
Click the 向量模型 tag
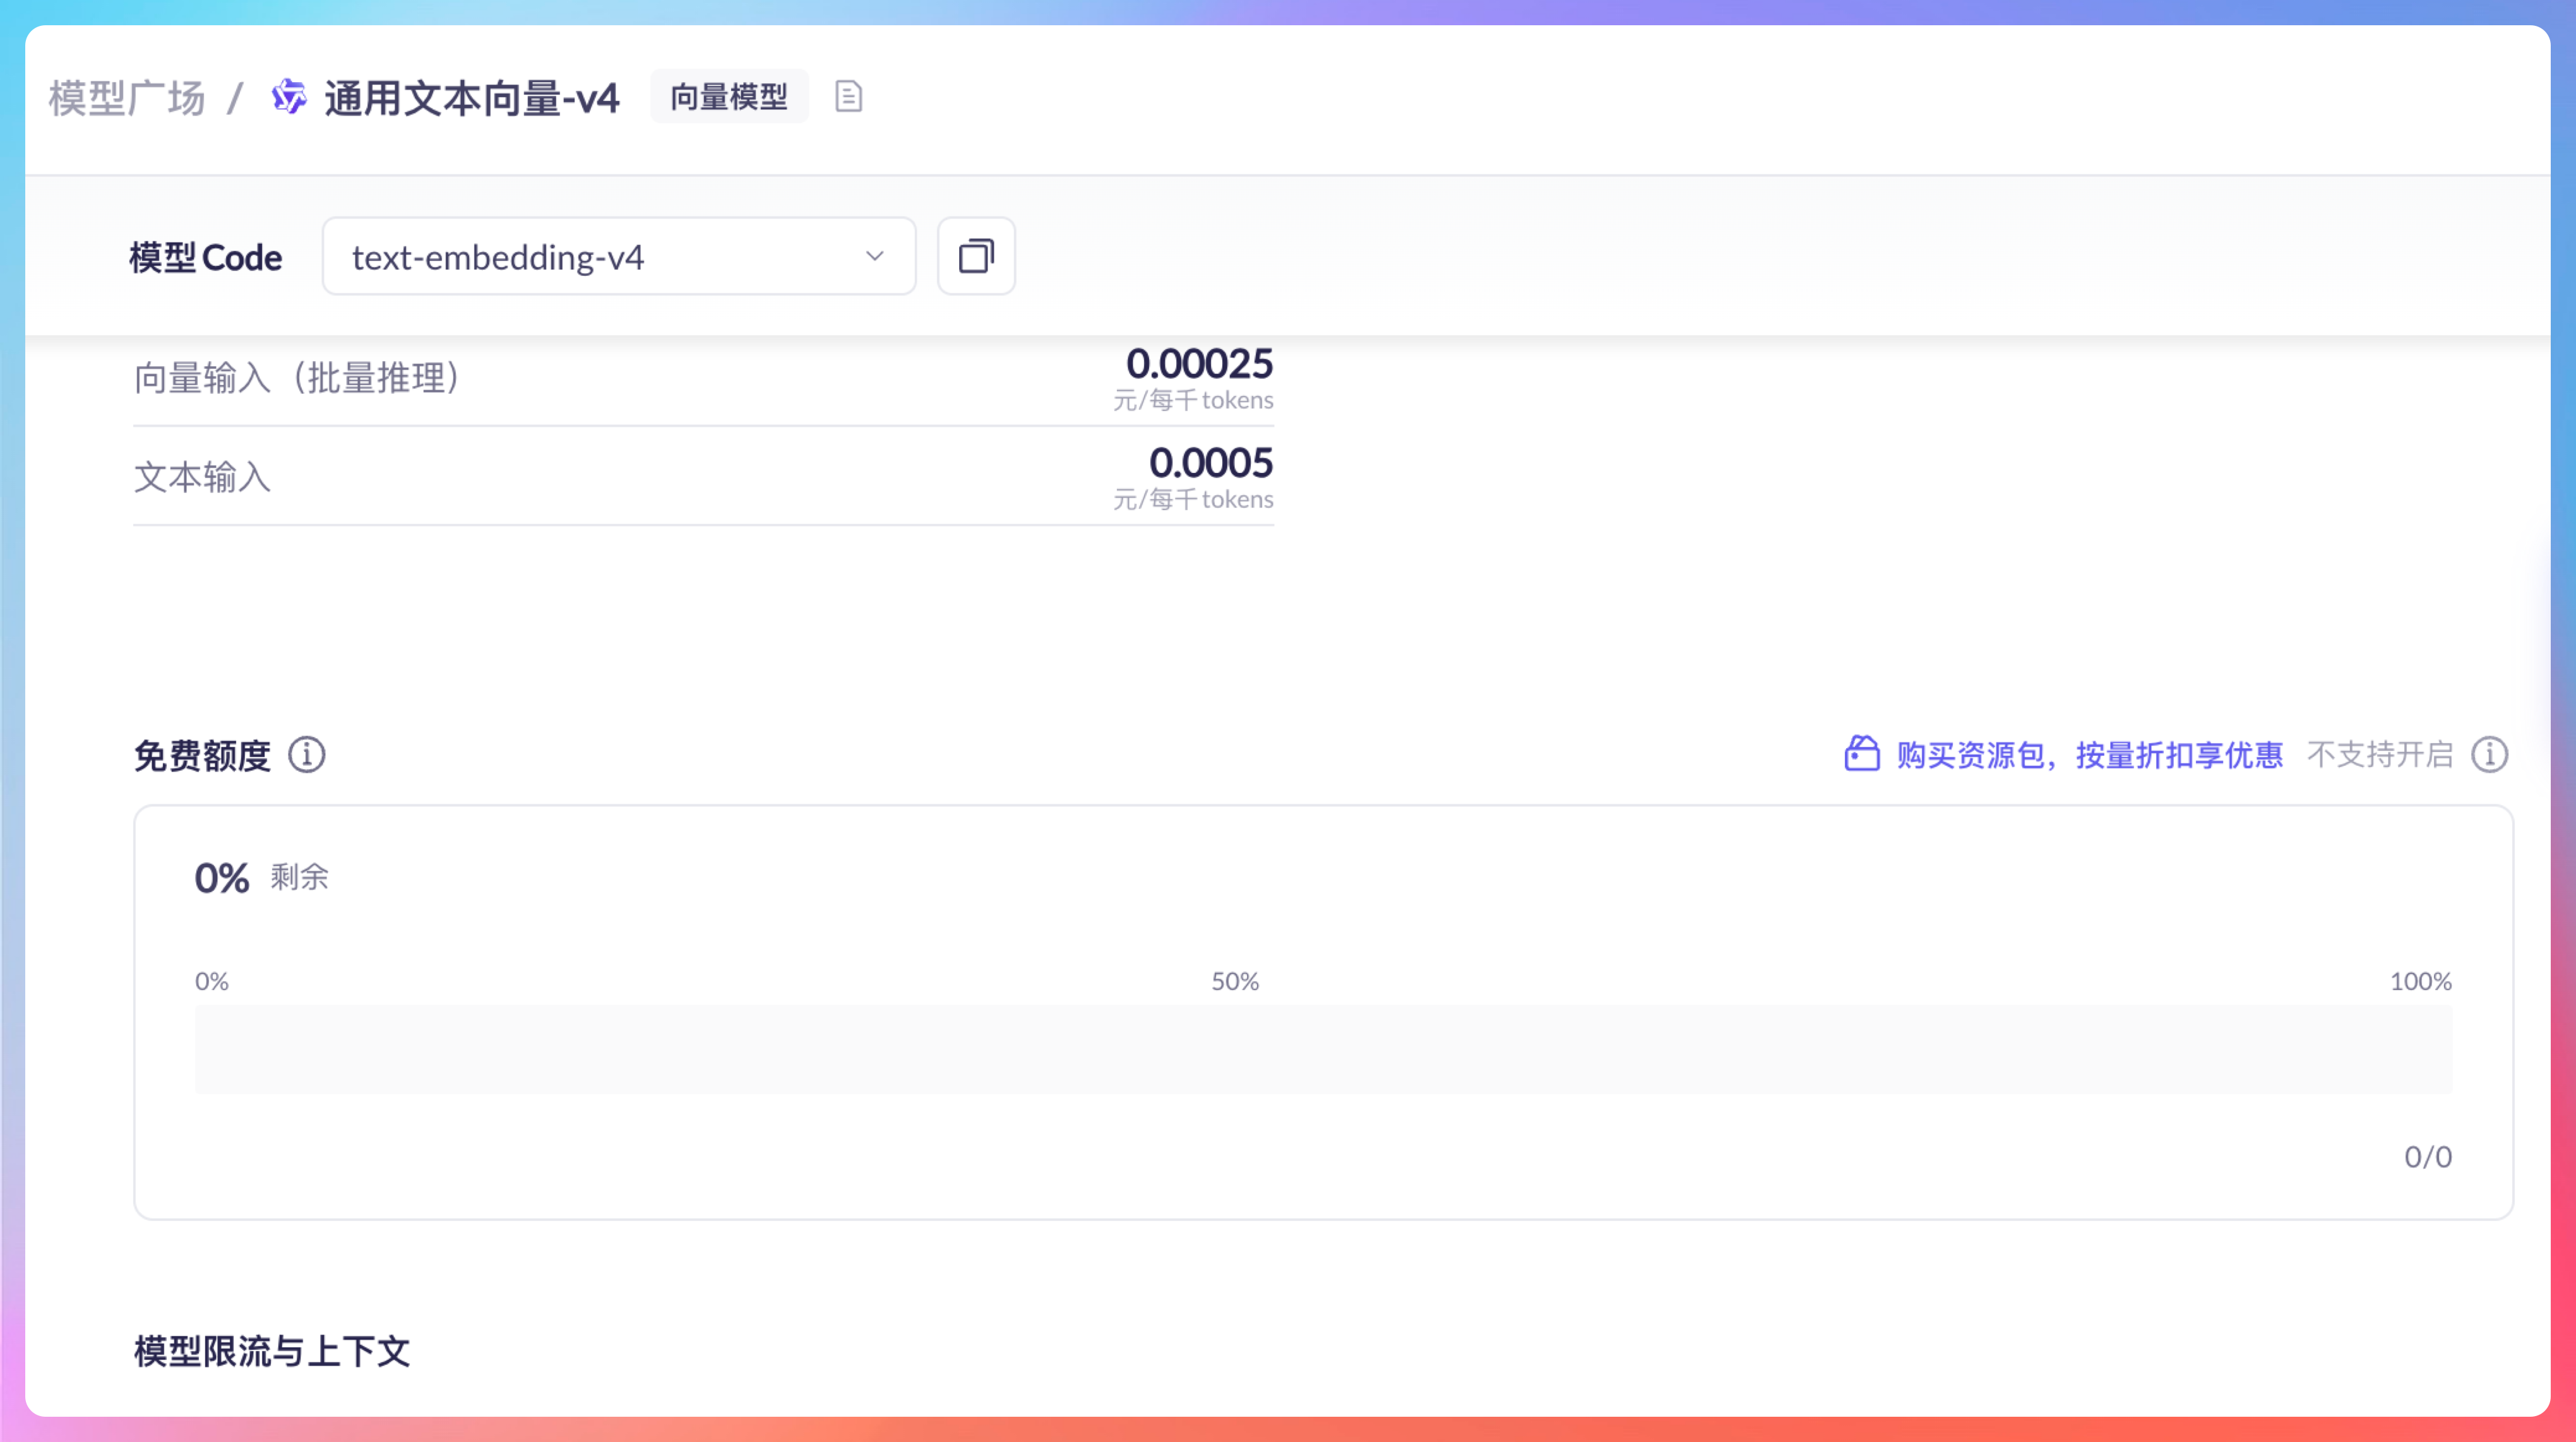click(729, 97)
